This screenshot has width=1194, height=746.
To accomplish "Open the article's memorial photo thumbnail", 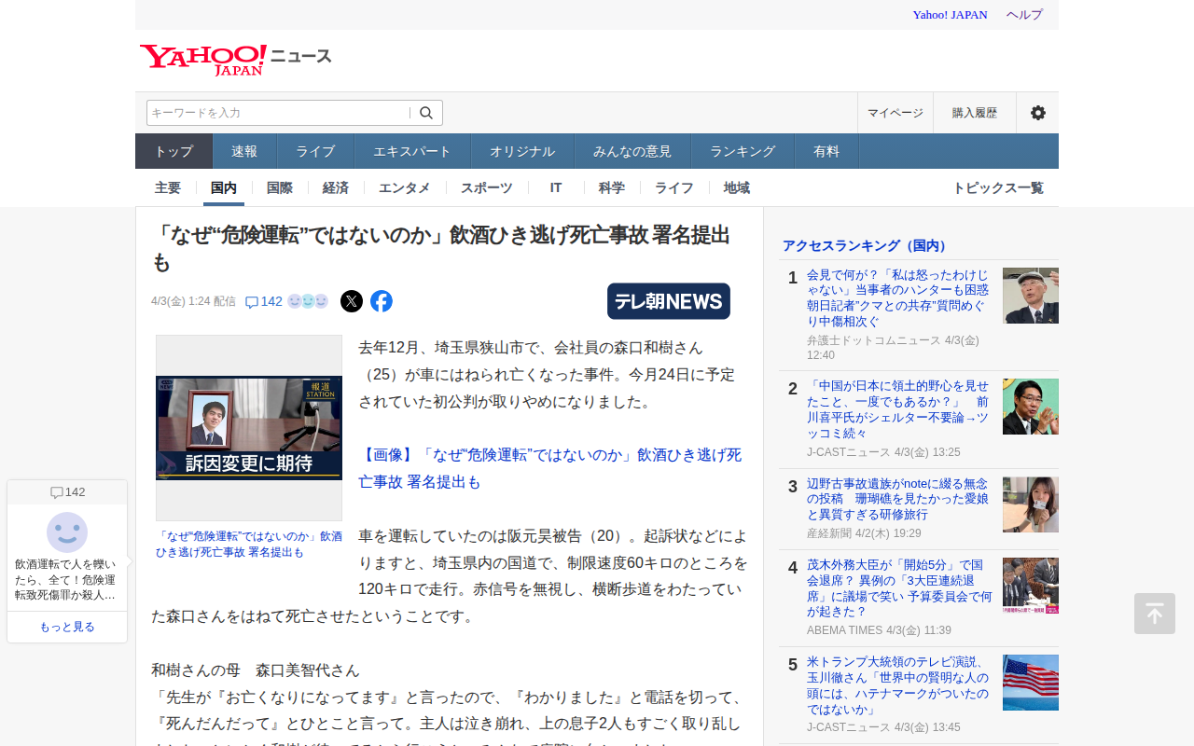I will [x=249, y=428].
